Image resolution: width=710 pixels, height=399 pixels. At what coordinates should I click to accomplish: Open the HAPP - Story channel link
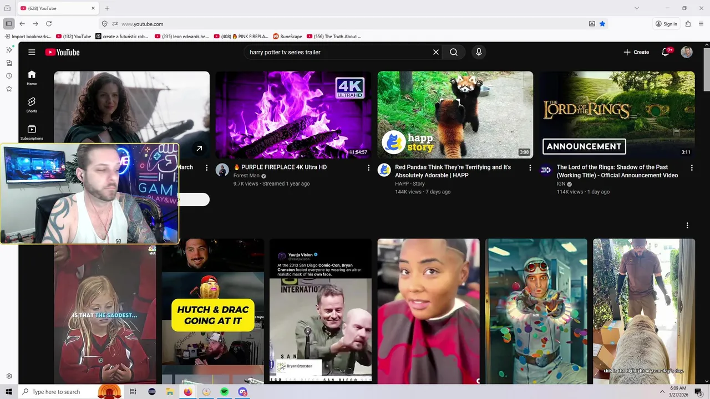point(410,183)
